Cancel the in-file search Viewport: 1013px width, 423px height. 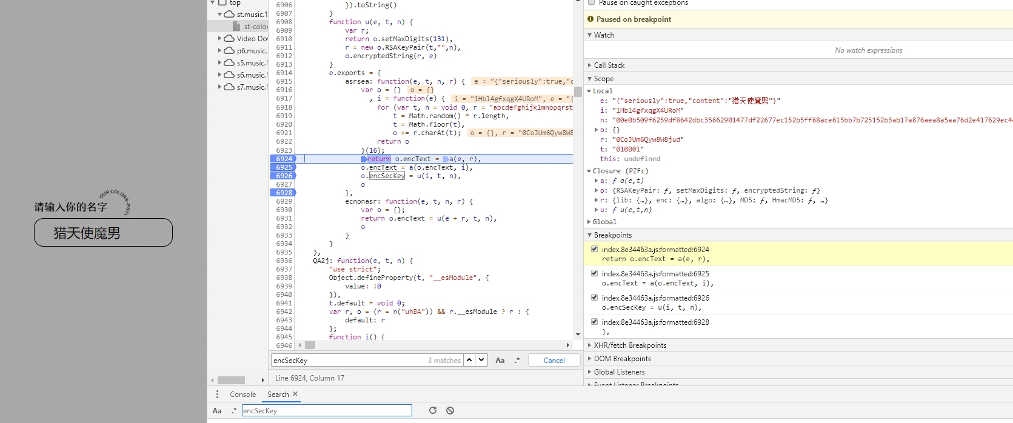click(x=553, y=360)
